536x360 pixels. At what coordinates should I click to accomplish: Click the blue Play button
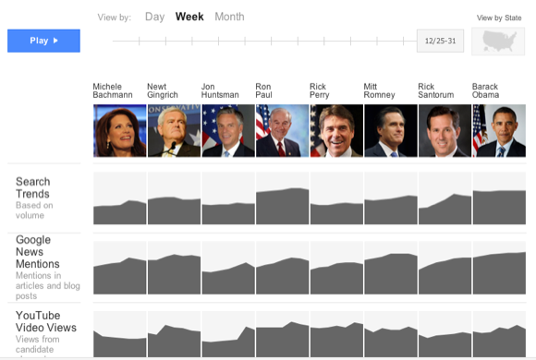(43, 41)
